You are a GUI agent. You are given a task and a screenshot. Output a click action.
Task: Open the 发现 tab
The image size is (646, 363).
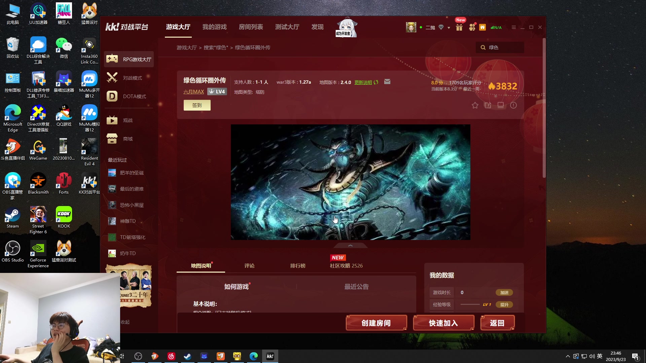[317, 27]
